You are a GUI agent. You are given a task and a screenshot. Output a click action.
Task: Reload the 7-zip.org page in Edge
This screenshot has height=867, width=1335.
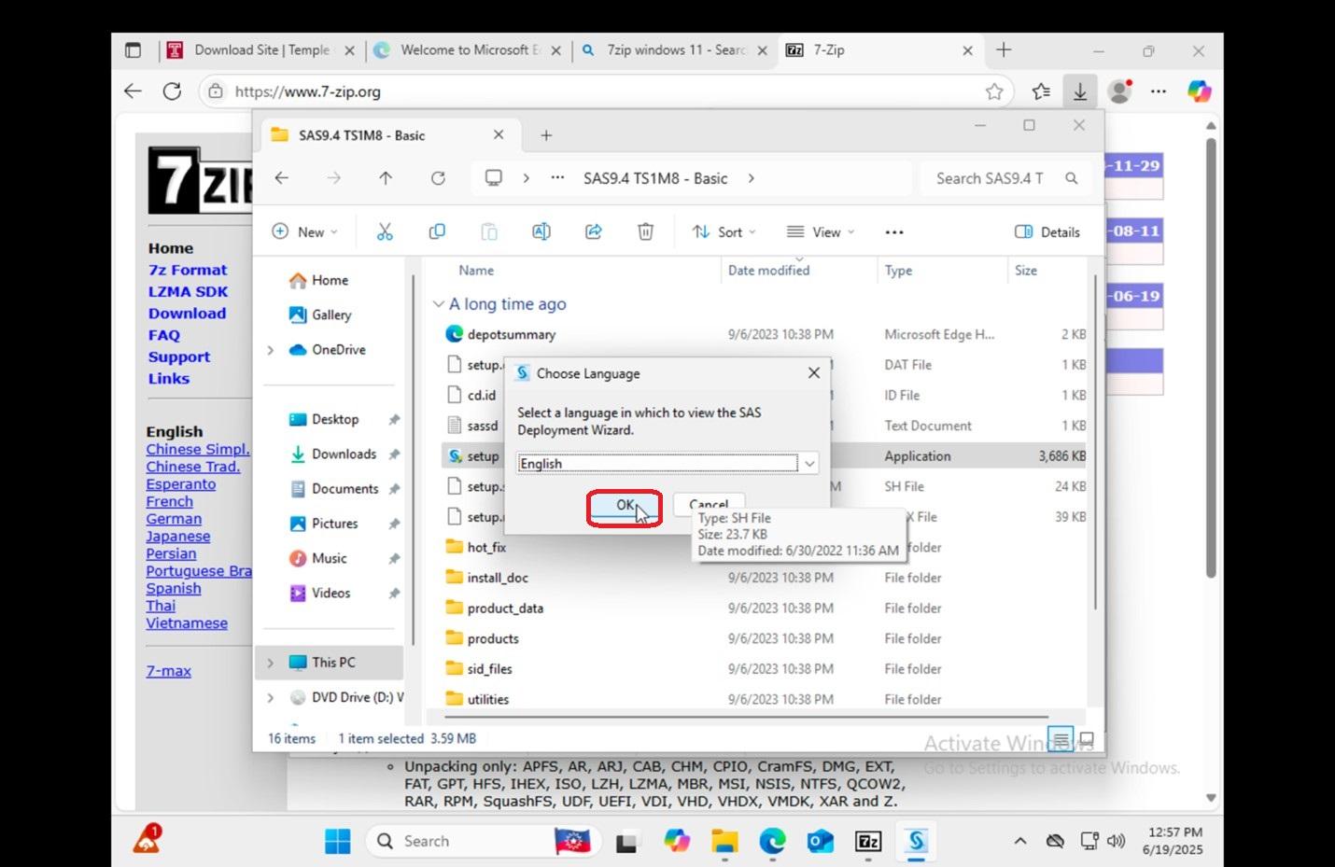(172, 91)
